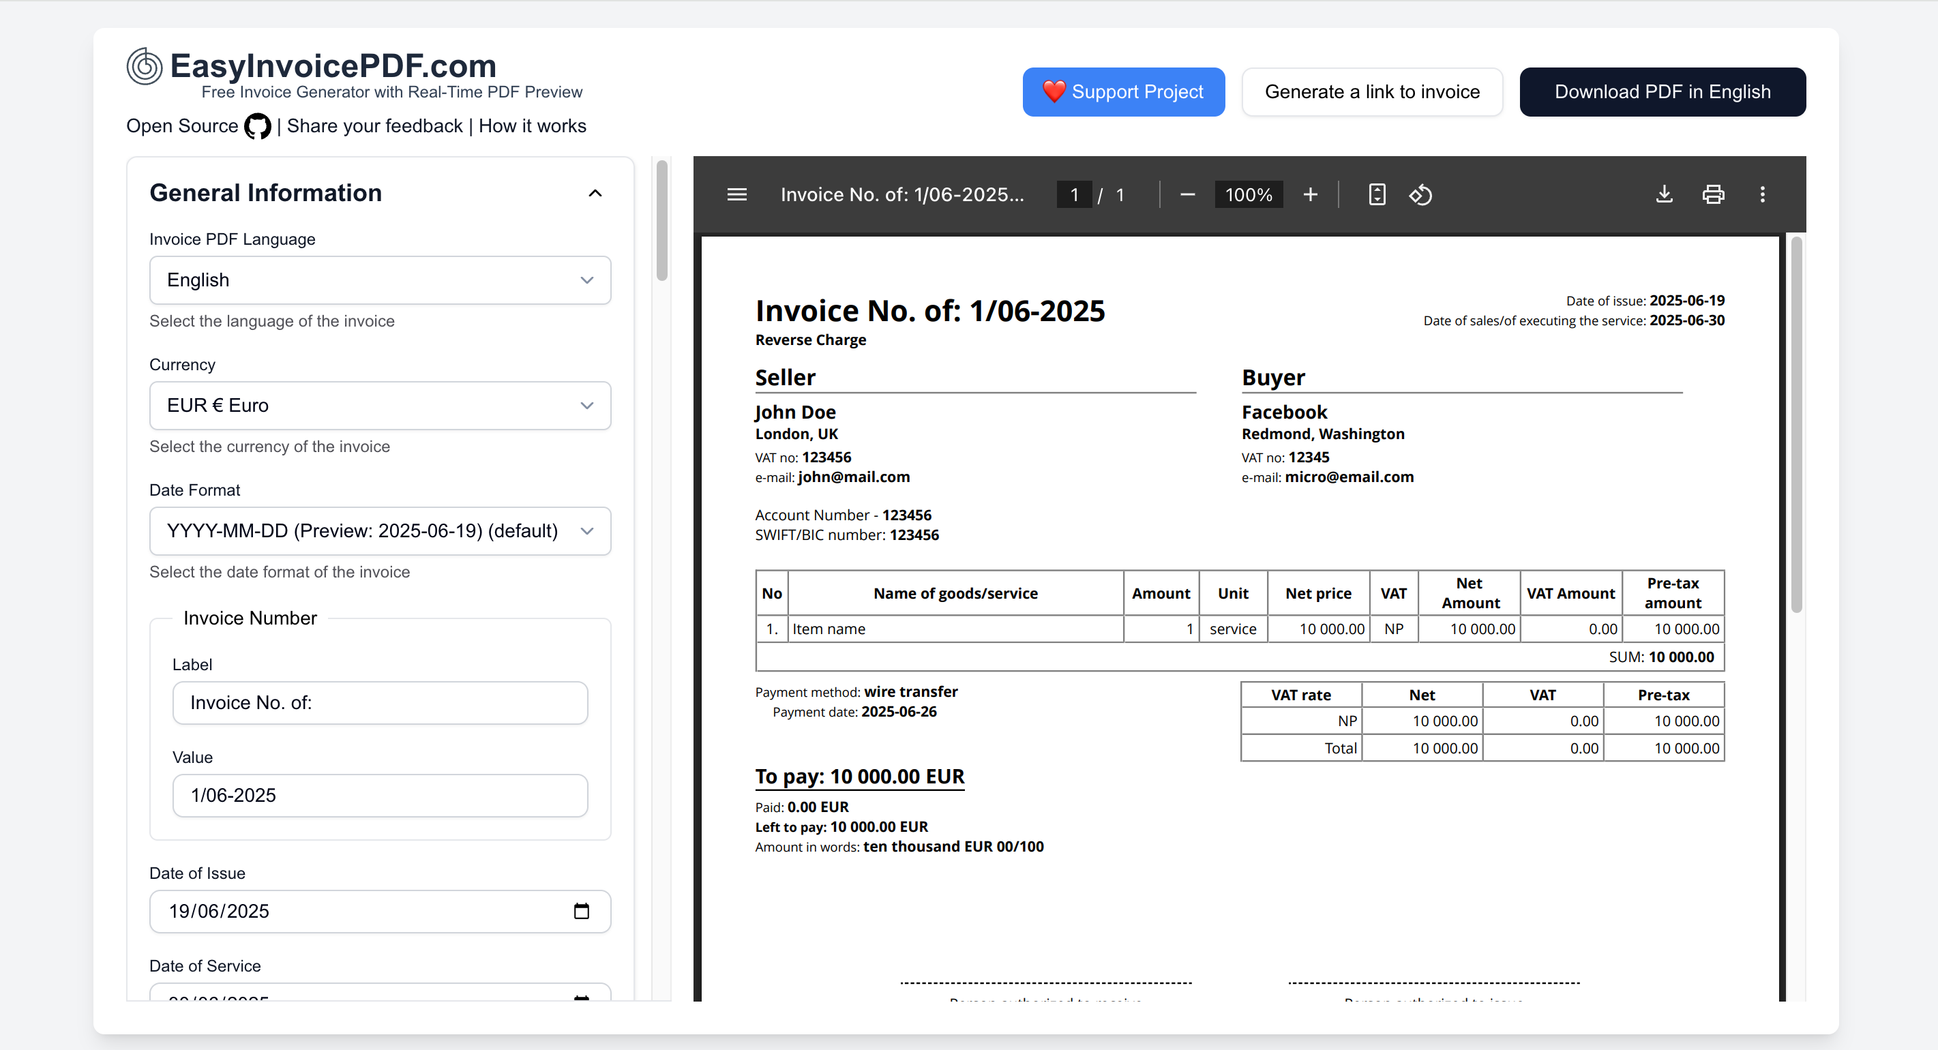Print the invoice using the printer icon
Screen dimensions: 1938x1050
pos(1713,195)
